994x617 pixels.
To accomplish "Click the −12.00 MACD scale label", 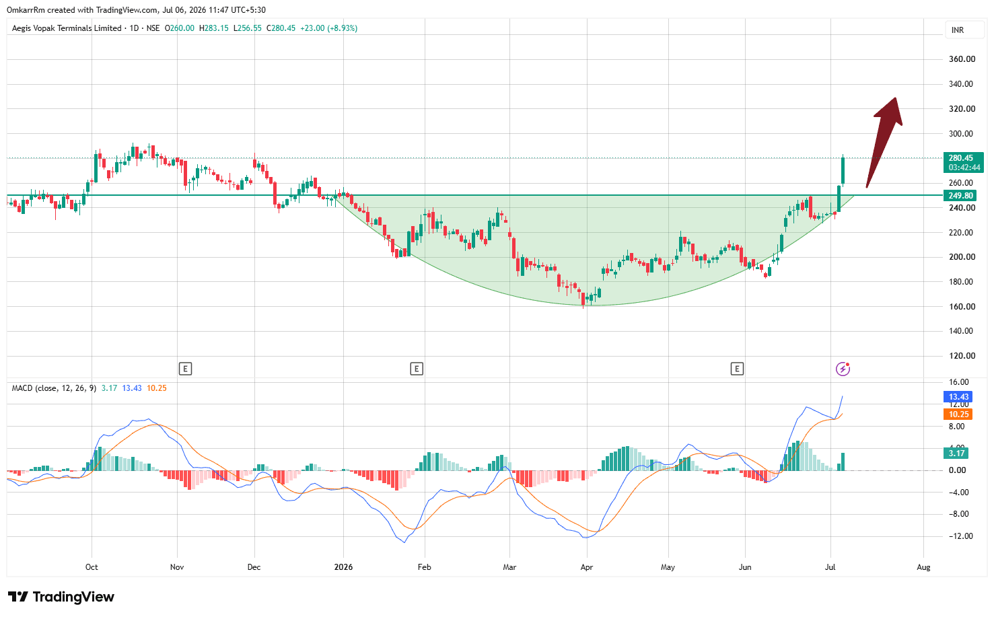I will tap(960, 536).
